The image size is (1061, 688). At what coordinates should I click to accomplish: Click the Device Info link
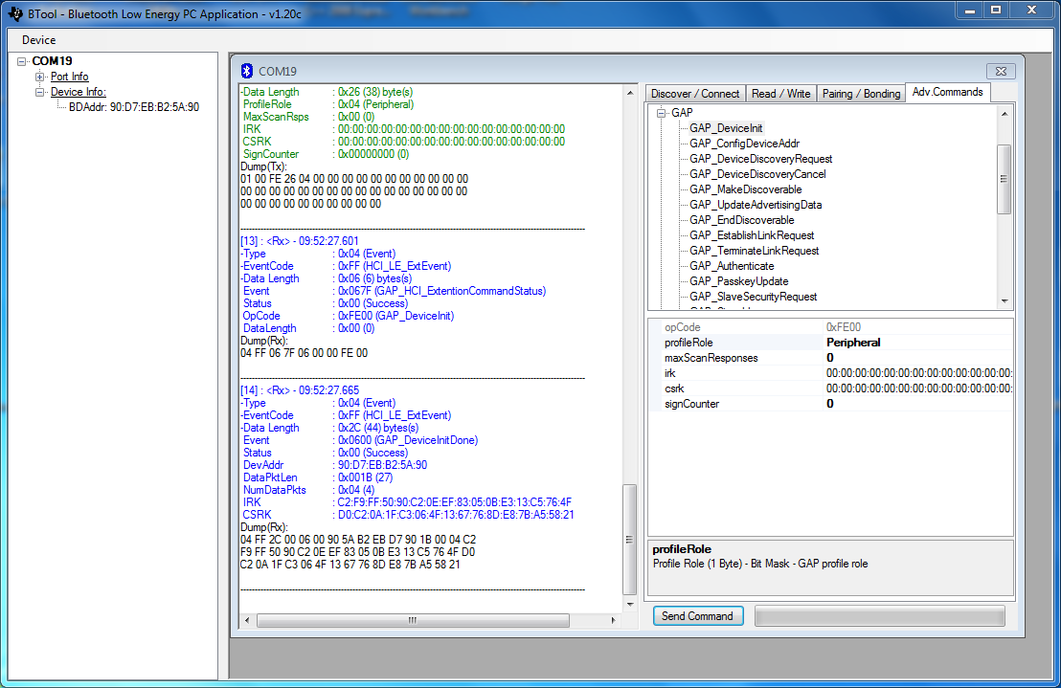79,92
